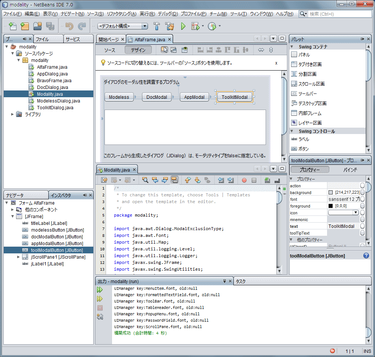Switch form editor to Source view
Image resolution: width=375 pixels, height=357 pixels.
(x=110, y=50)
